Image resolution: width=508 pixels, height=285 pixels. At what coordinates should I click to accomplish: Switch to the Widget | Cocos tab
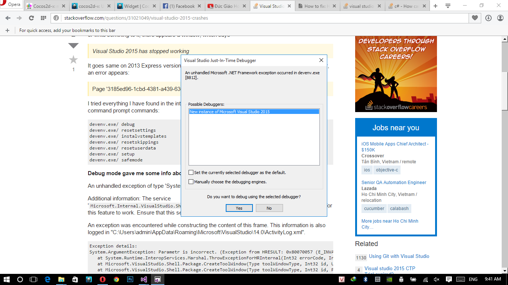point(137,6)
